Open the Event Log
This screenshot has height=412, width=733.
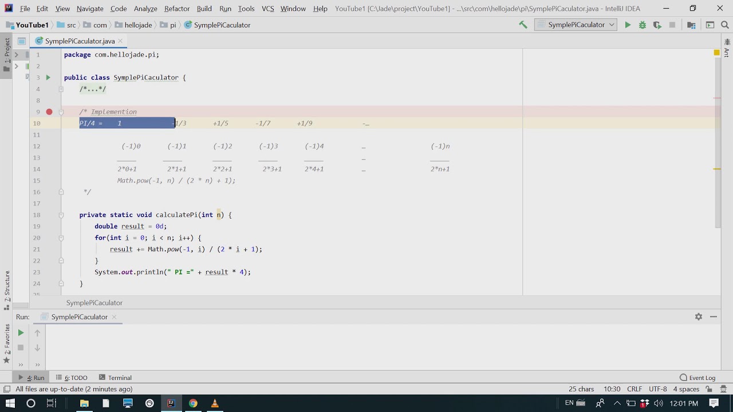697,378
